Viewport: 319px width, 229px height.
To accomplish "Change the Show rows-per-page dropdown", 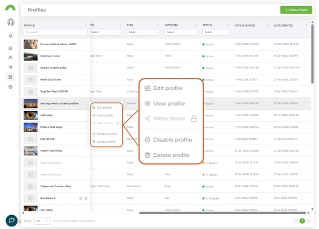I will (x=42, y=221).
